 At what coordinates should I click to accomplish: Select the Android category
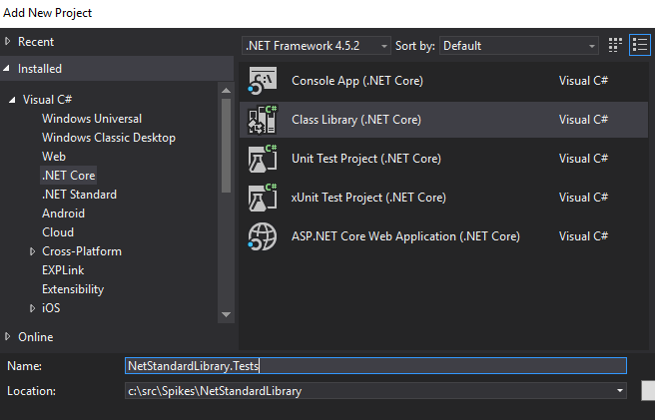pos(64,213)
